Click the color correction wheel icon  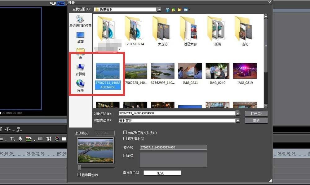coord(57,139)
